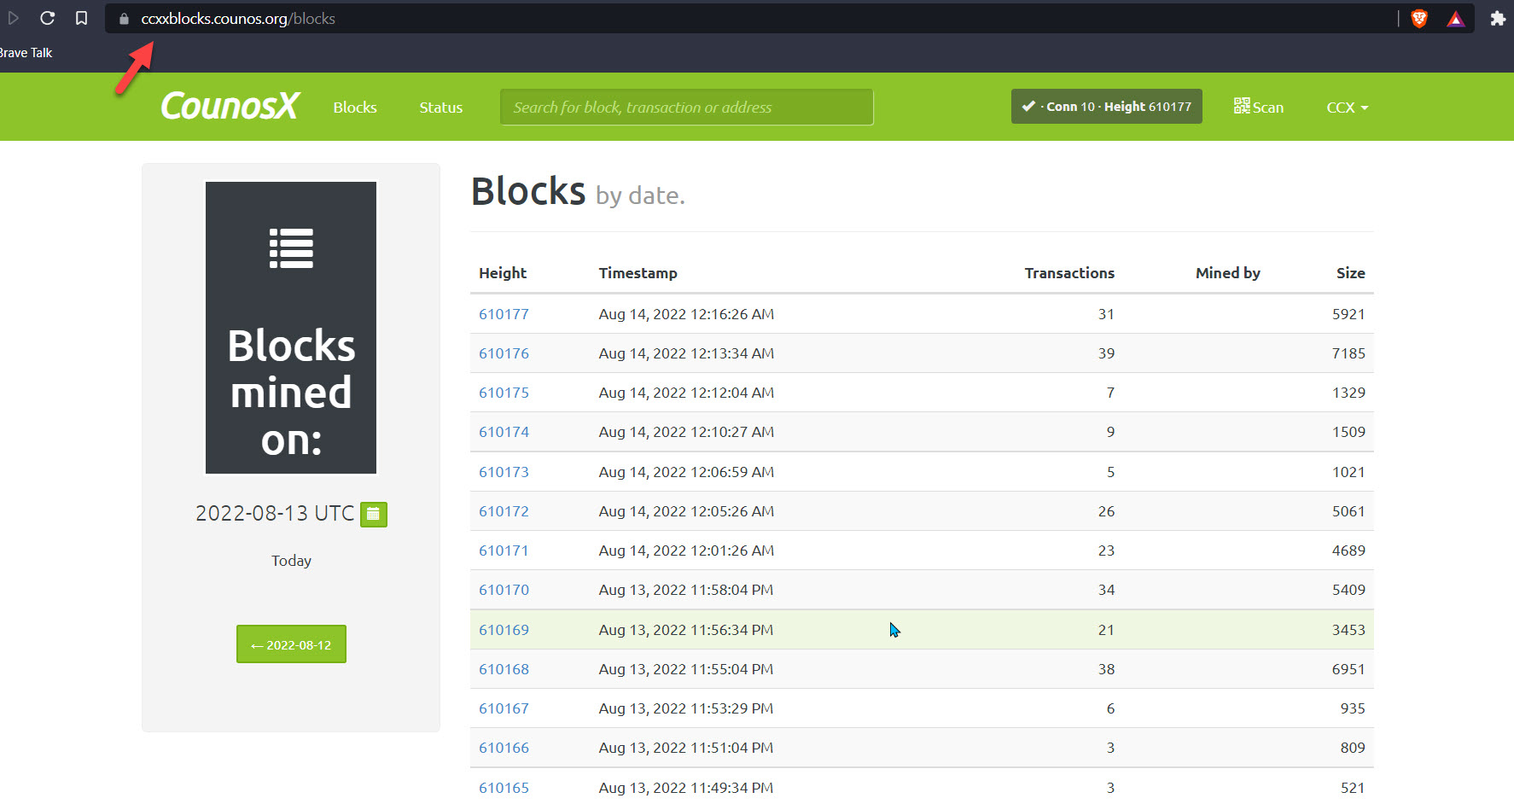Click the blocks list icon in sidebar

click(291, 248)
